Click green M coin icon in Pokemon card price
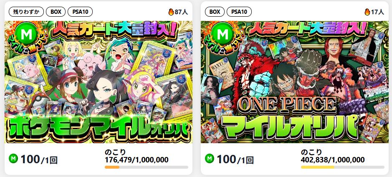 (x=13, y=159)
